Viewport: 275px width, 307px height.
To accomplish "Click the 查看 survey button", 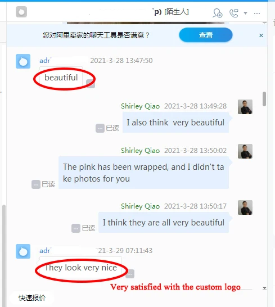I will coord(206,35).
